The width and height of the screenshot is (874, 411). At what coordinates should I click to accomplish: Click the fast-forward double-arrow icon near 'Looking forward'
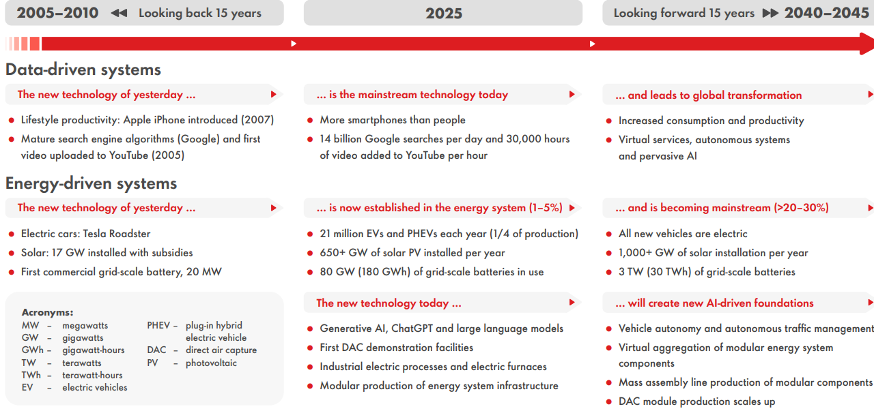tap(770, 13)
